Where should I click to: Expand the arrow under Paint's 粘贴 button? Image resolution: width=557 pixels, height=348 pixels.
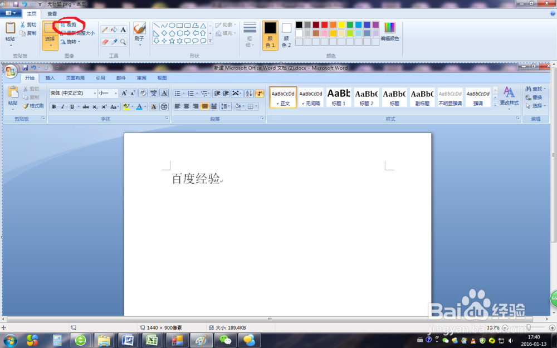(10, 46)
